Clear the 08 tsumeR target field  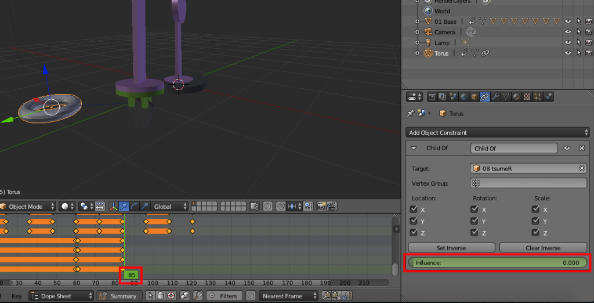[x=581, y=168]
